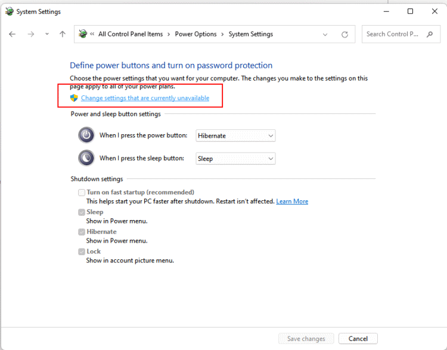Click the Back arrow navigation icon
447x350 pixels.
[x=13, y=34]
